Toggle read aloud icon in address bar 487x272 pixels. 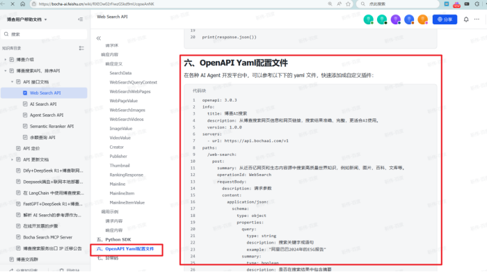[x=340, y=4]
